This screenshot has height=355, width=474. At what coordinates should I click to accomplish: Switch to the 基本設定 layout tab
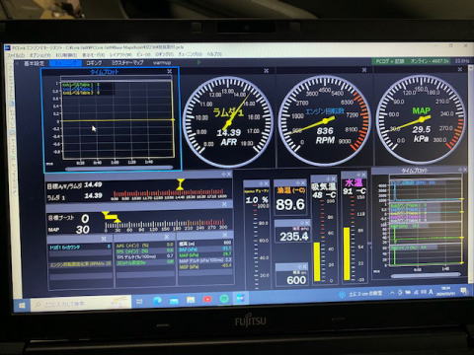(34, 63)
